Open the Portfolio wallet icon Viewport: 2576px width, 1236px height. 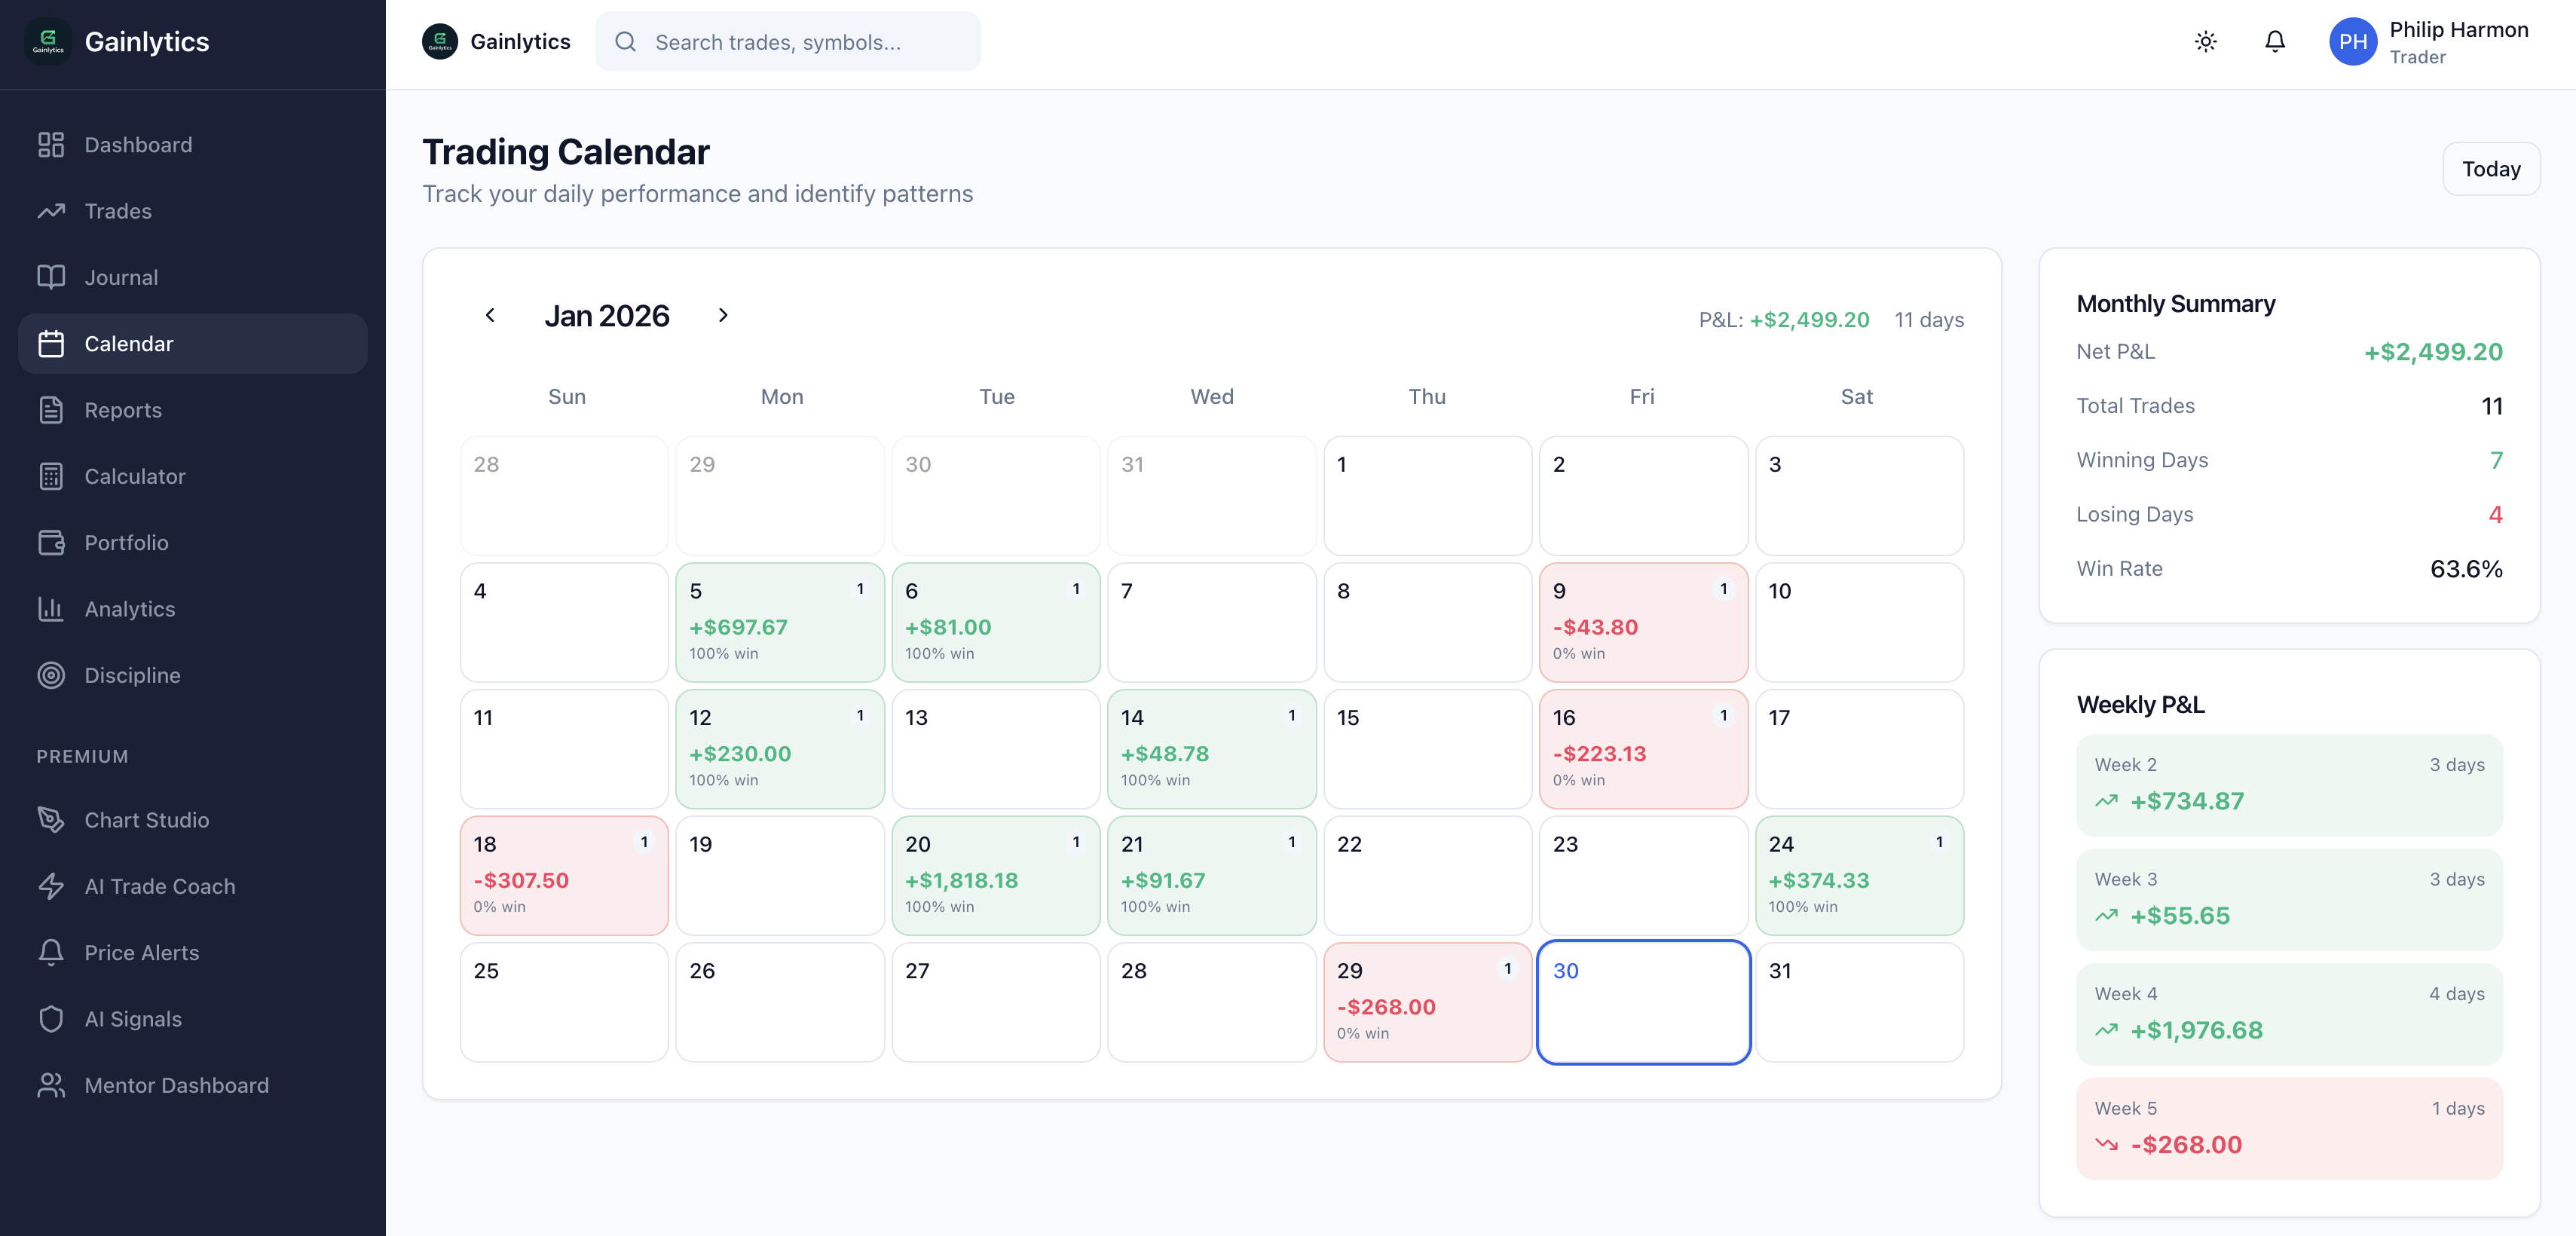click(51, 542)
